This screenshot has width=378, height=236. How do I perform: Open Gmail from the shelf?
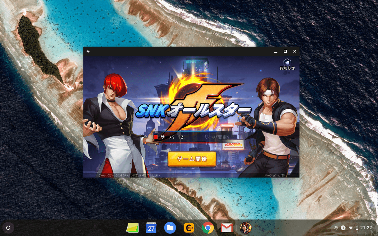(227, 228)
